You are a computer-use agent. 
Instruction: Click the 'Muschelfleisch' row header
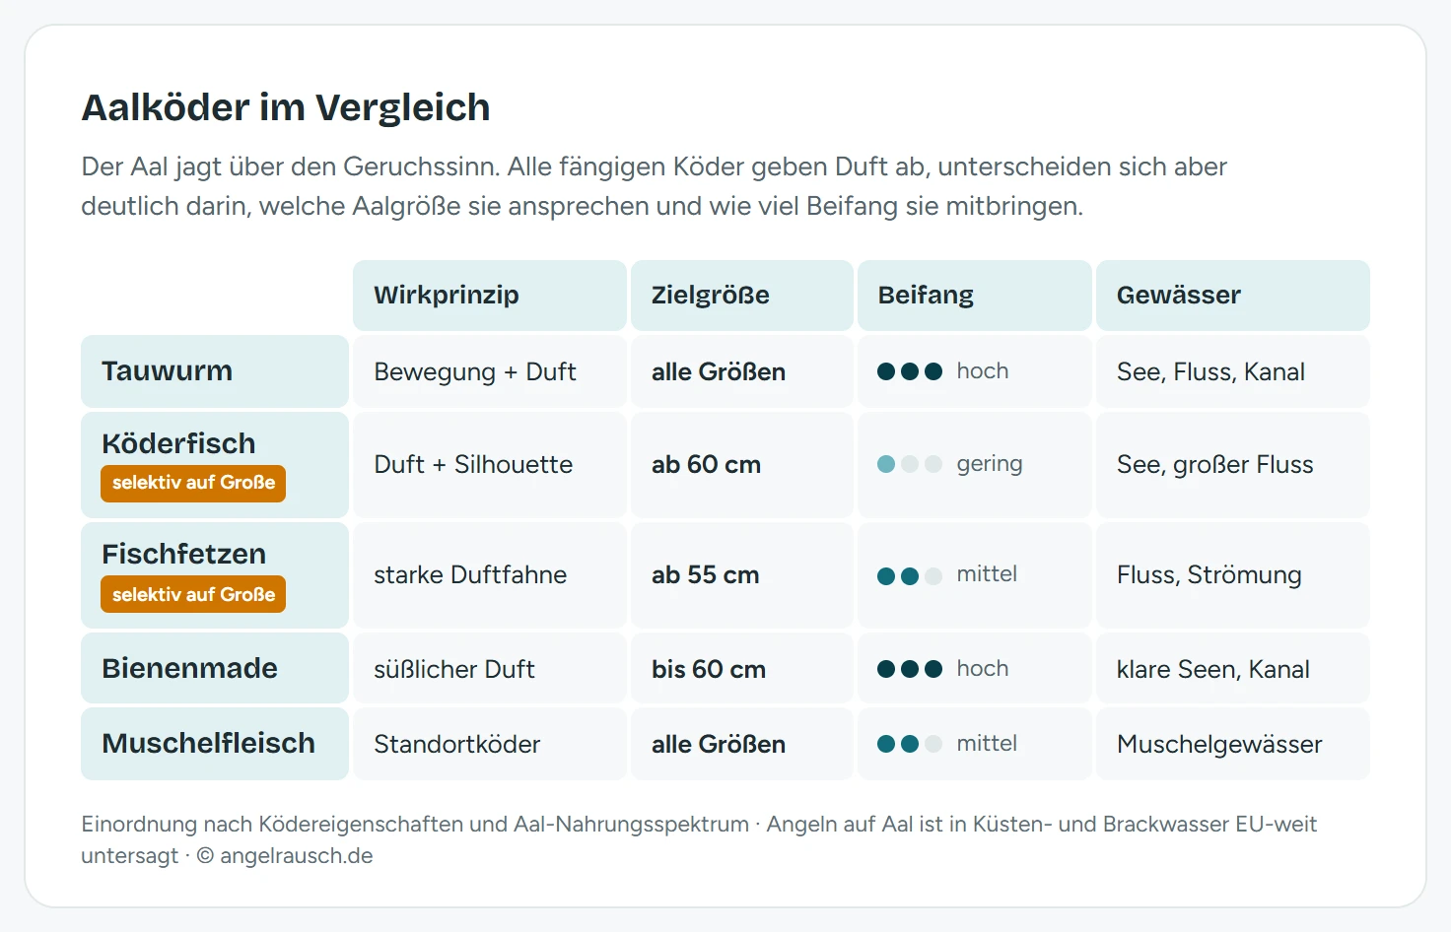click(215, 744)
